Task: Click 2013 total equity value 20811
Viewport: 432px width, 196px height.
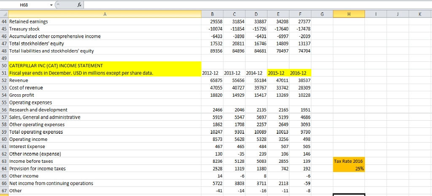Action: pyautogui.click(x=235, y=43)
